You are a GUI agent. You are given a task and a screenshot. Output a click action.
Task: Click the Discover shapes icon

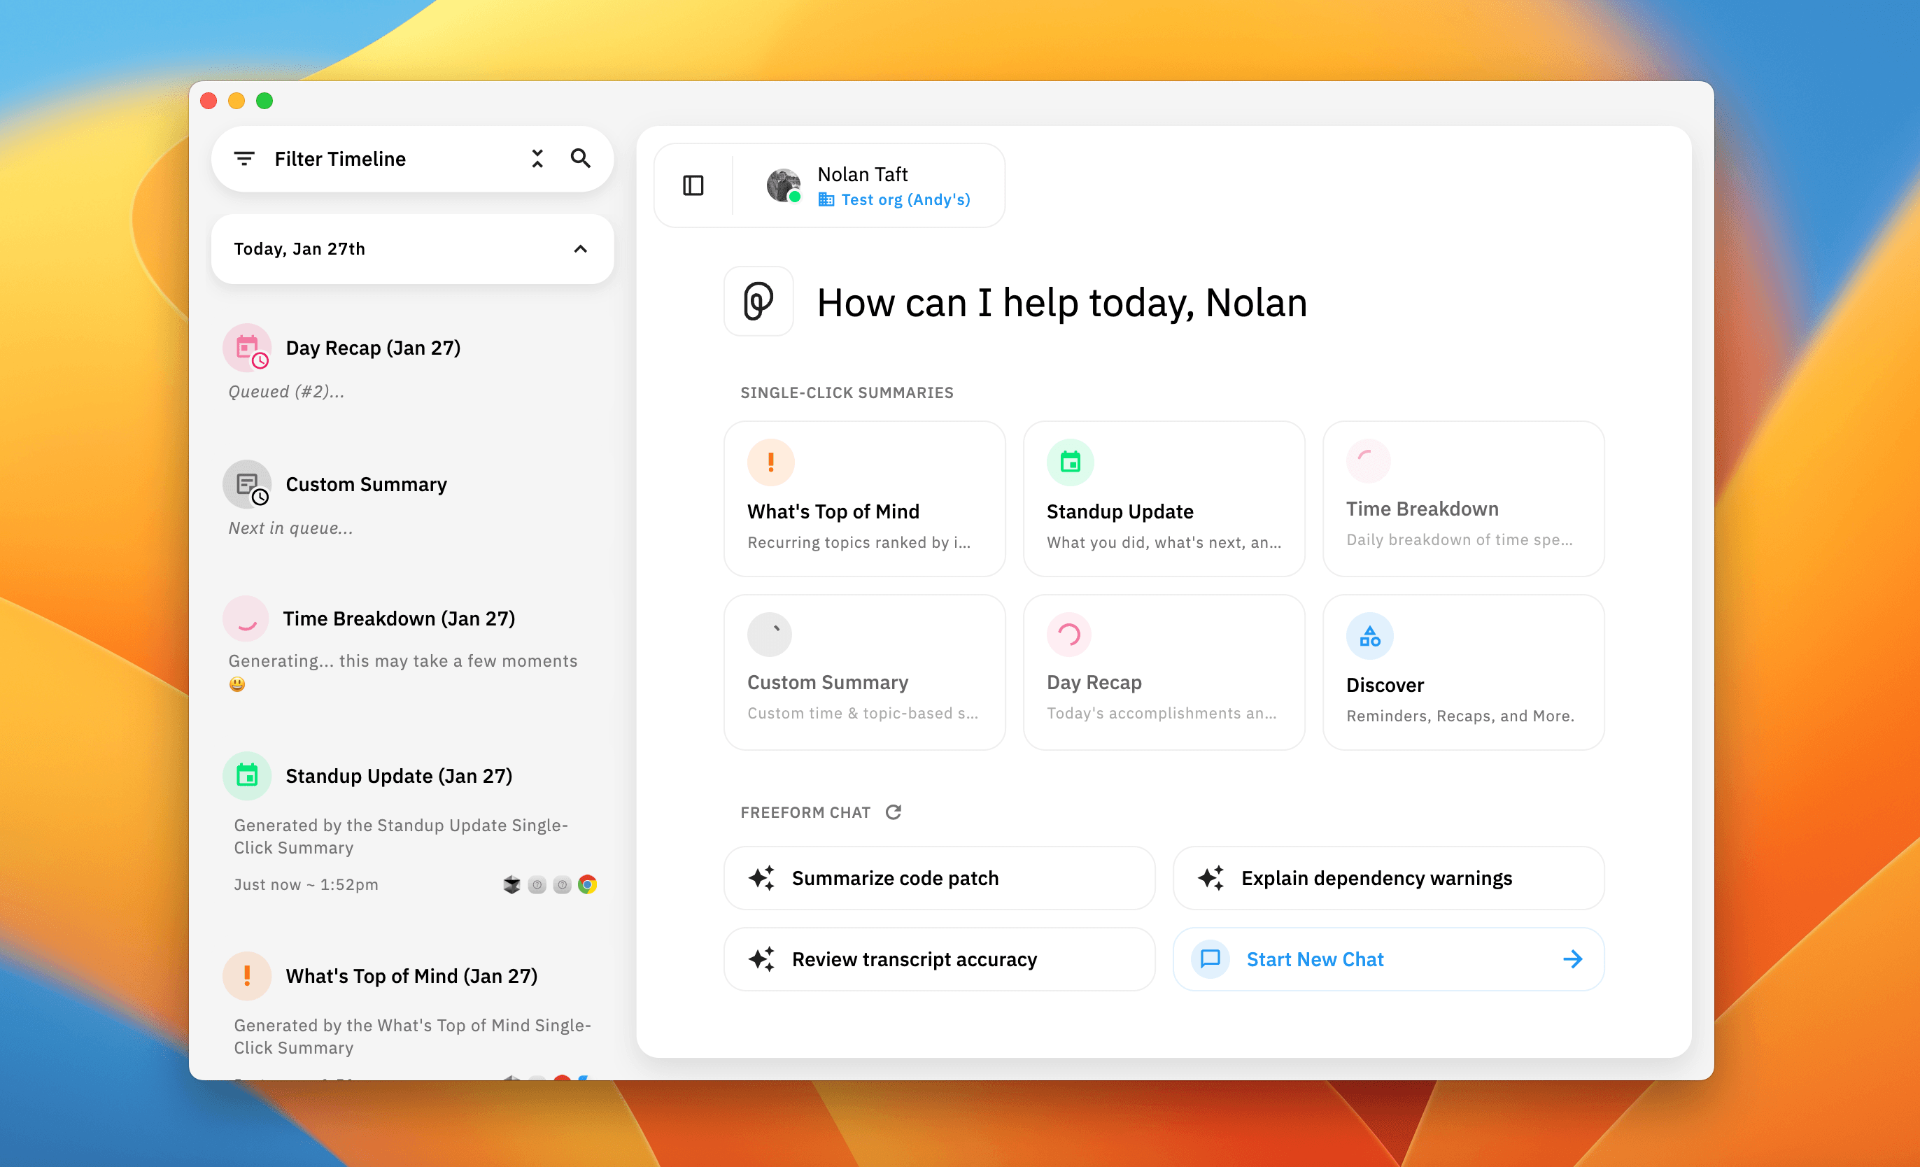click(x=1369, y=637)
